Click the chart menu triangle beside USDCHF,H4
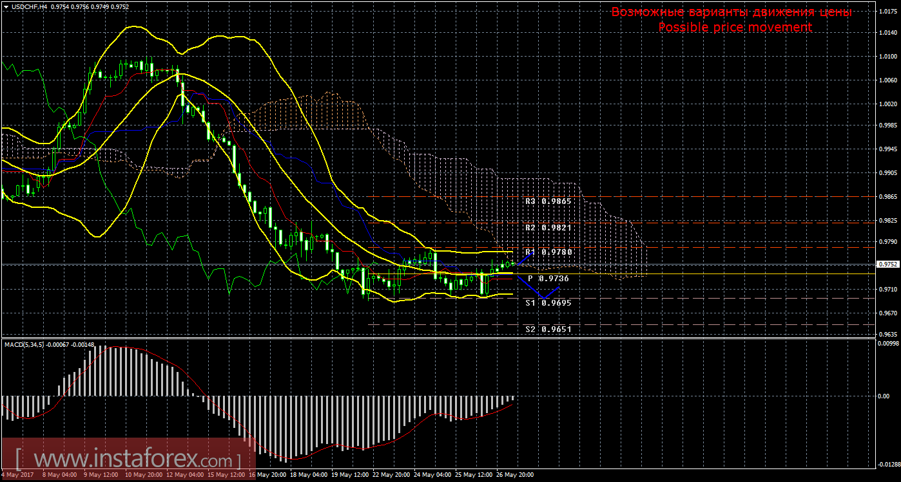The height and width of the screenshot is (482, 901). click(6, 6)
